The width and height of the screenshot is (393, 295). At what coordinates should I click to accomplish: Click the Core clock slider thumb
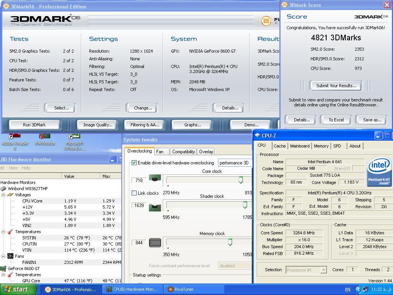pyautogui.click(x=241, y=180)
